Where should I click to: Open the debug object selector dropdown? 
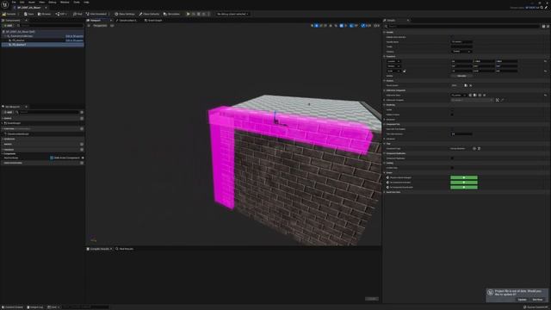[x=232, y=14]
